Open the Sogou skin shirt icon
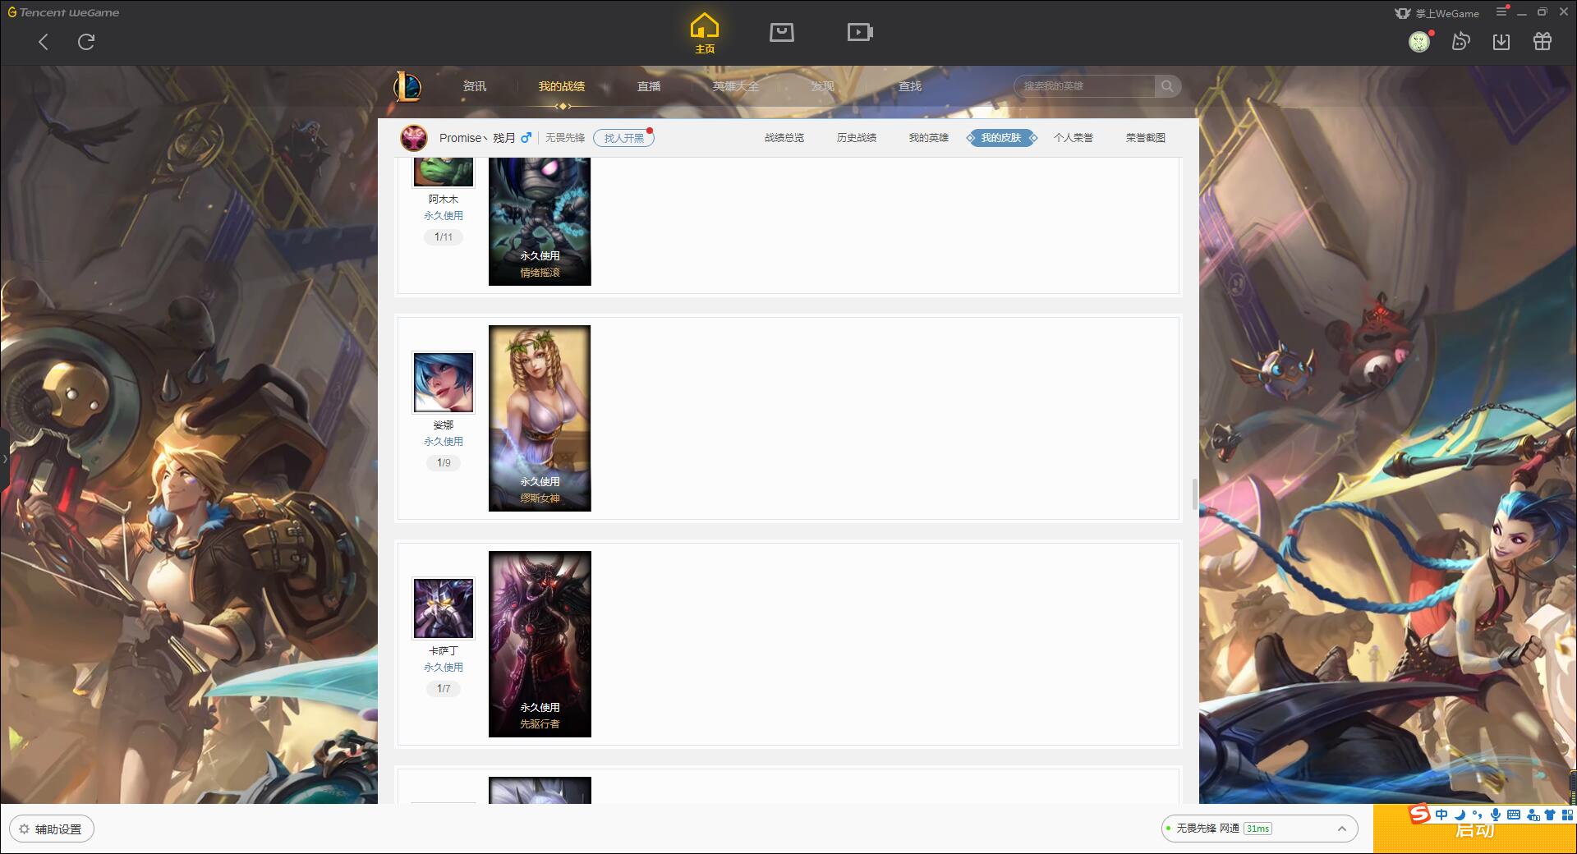 coord(1550,815)
